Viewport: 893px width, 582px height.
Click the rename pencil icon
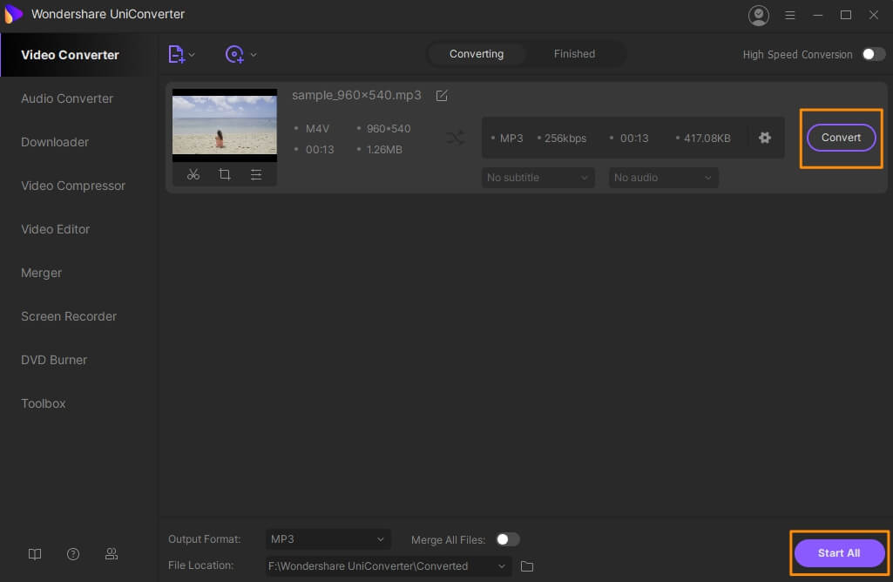[442, 95]
